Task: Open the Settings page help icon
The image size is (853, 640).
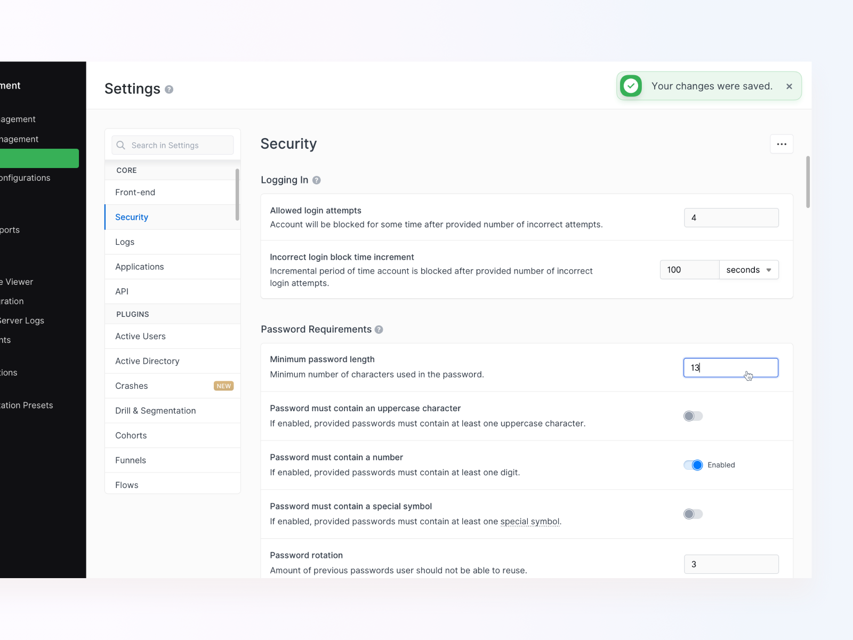Action: (x=170, y=90)
